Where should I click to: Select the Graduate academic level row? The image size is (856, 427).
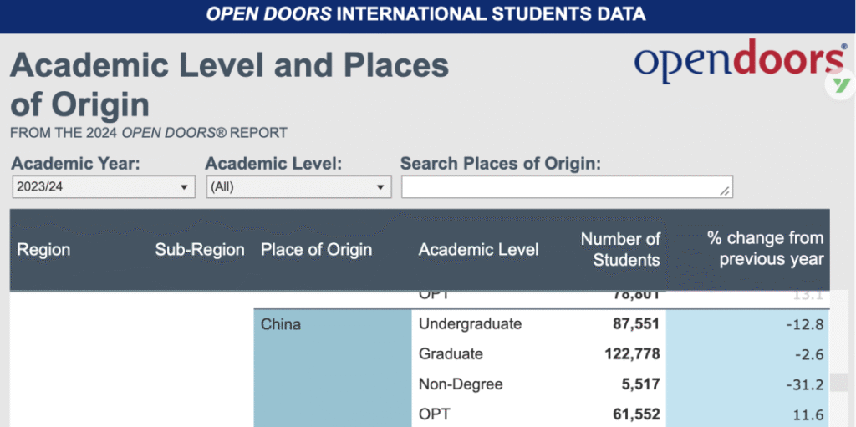(451, 354)
